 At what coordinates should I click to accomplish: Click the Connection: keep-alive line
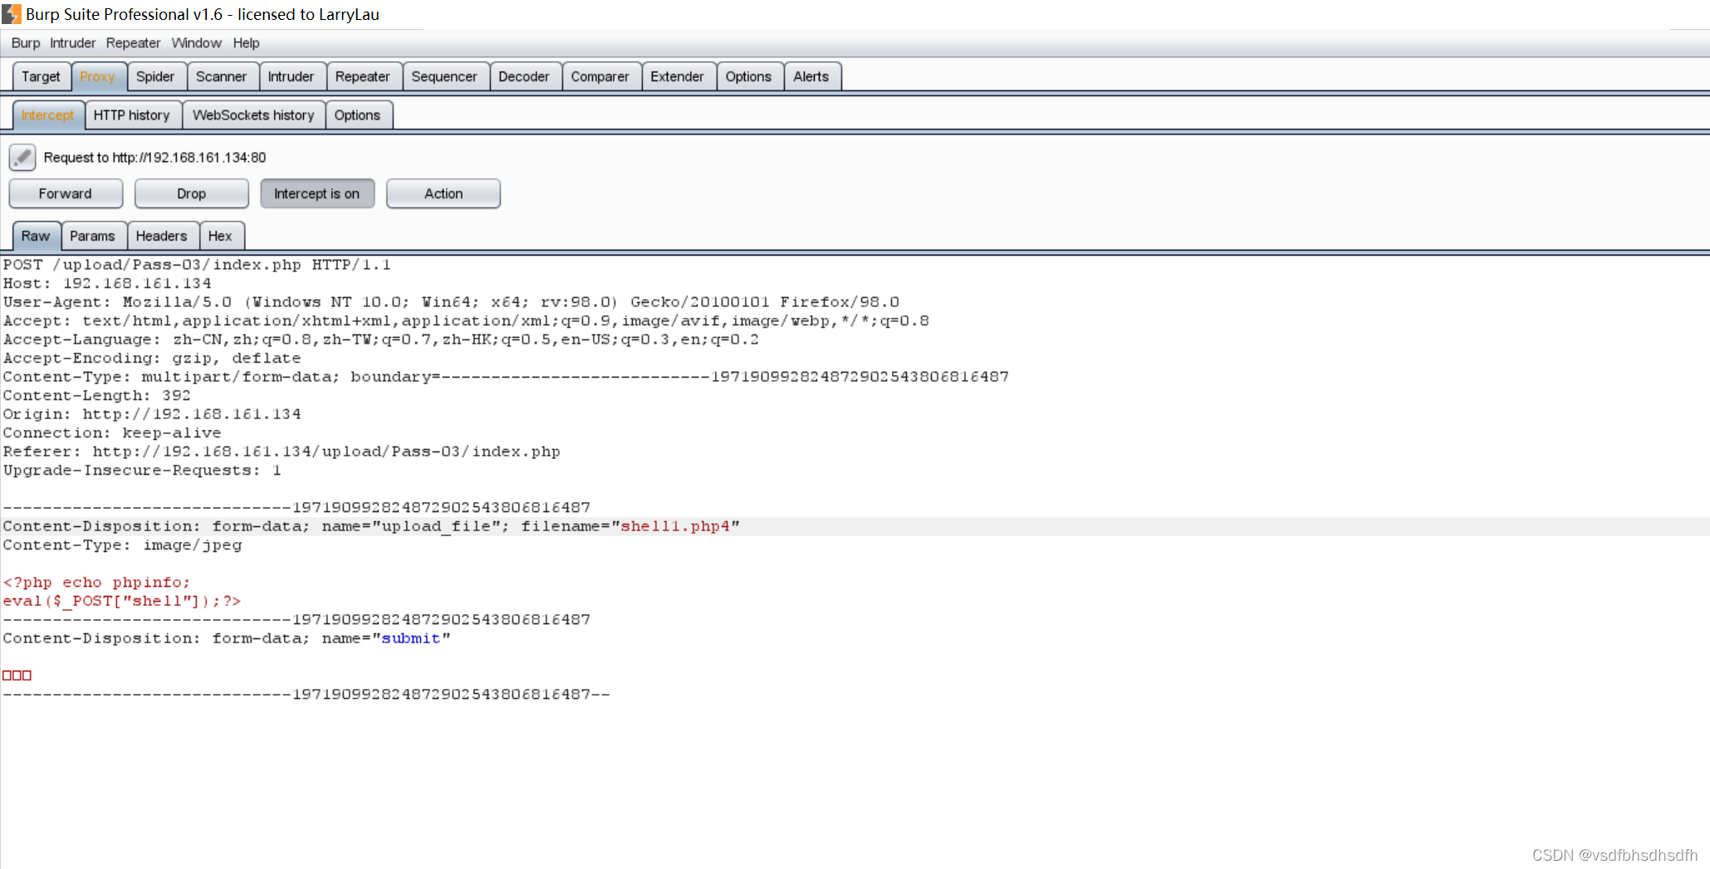[x=112, y=433]
